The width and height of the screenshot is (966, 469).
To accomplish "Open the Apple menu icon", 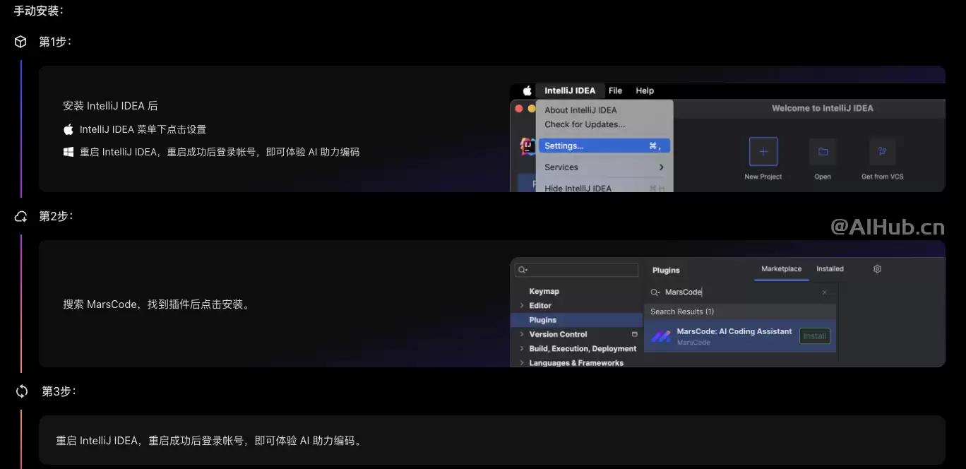I will coord(525,90).
